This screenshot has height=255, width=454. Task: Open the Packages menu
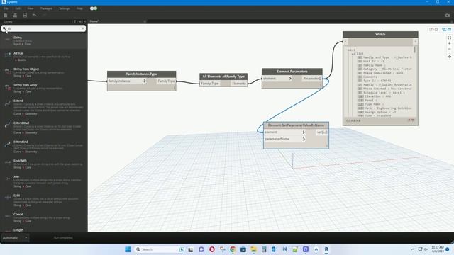click(46, 8)
